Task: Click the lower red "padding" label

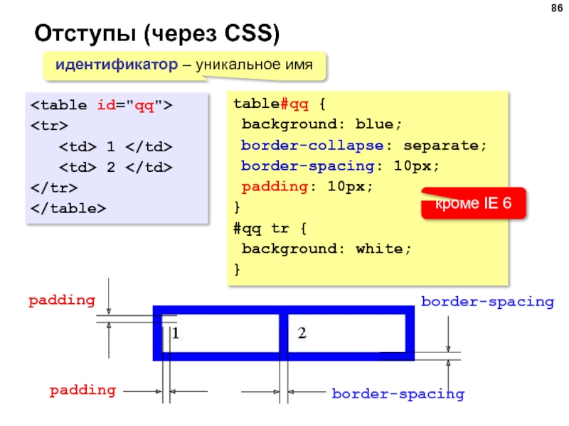Action: click(83, 390)
